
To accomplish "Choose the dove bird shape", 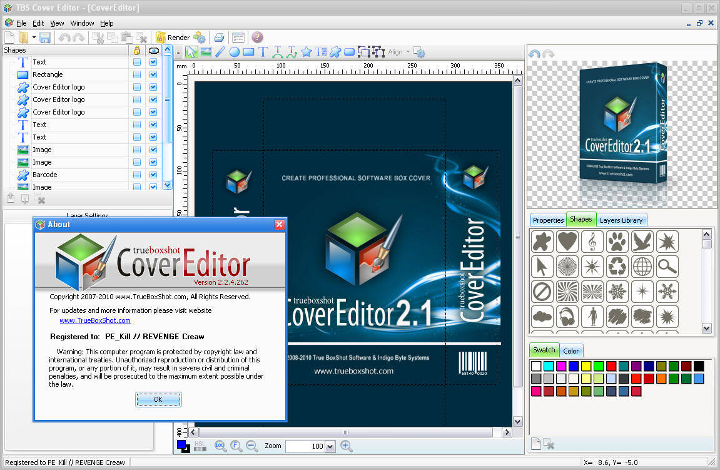I will click(x=642, y=241).
